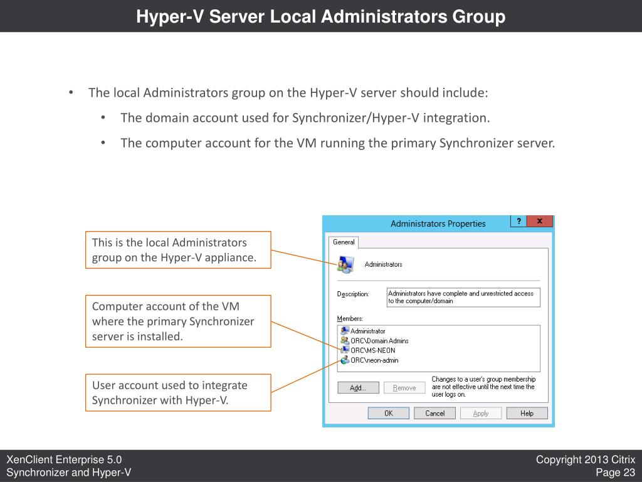Image resolution: width=642 pixels, height=482 pixels.
Task: Open Help from the dialog buttons
Action: pos(527,413)
